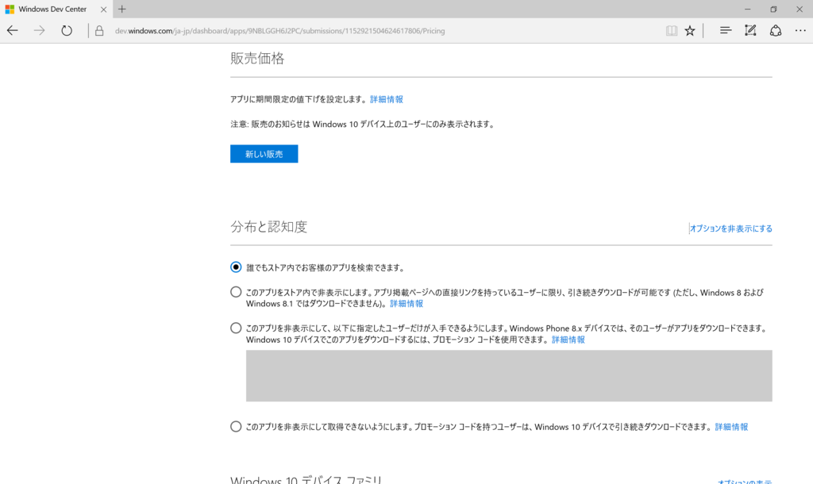This screenshot has height=484, width=813.
Task: Open Edge share/feedback icon
Action: point(775,31)
